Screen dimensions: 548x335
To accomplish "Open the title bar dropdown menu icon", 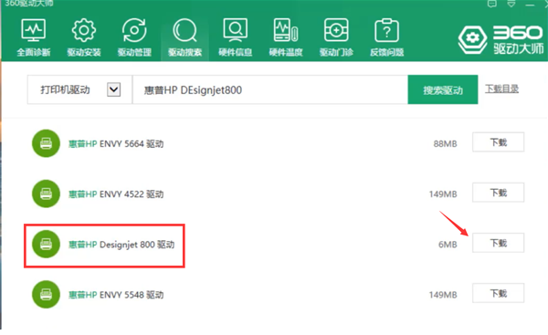I will pos(511,4).
